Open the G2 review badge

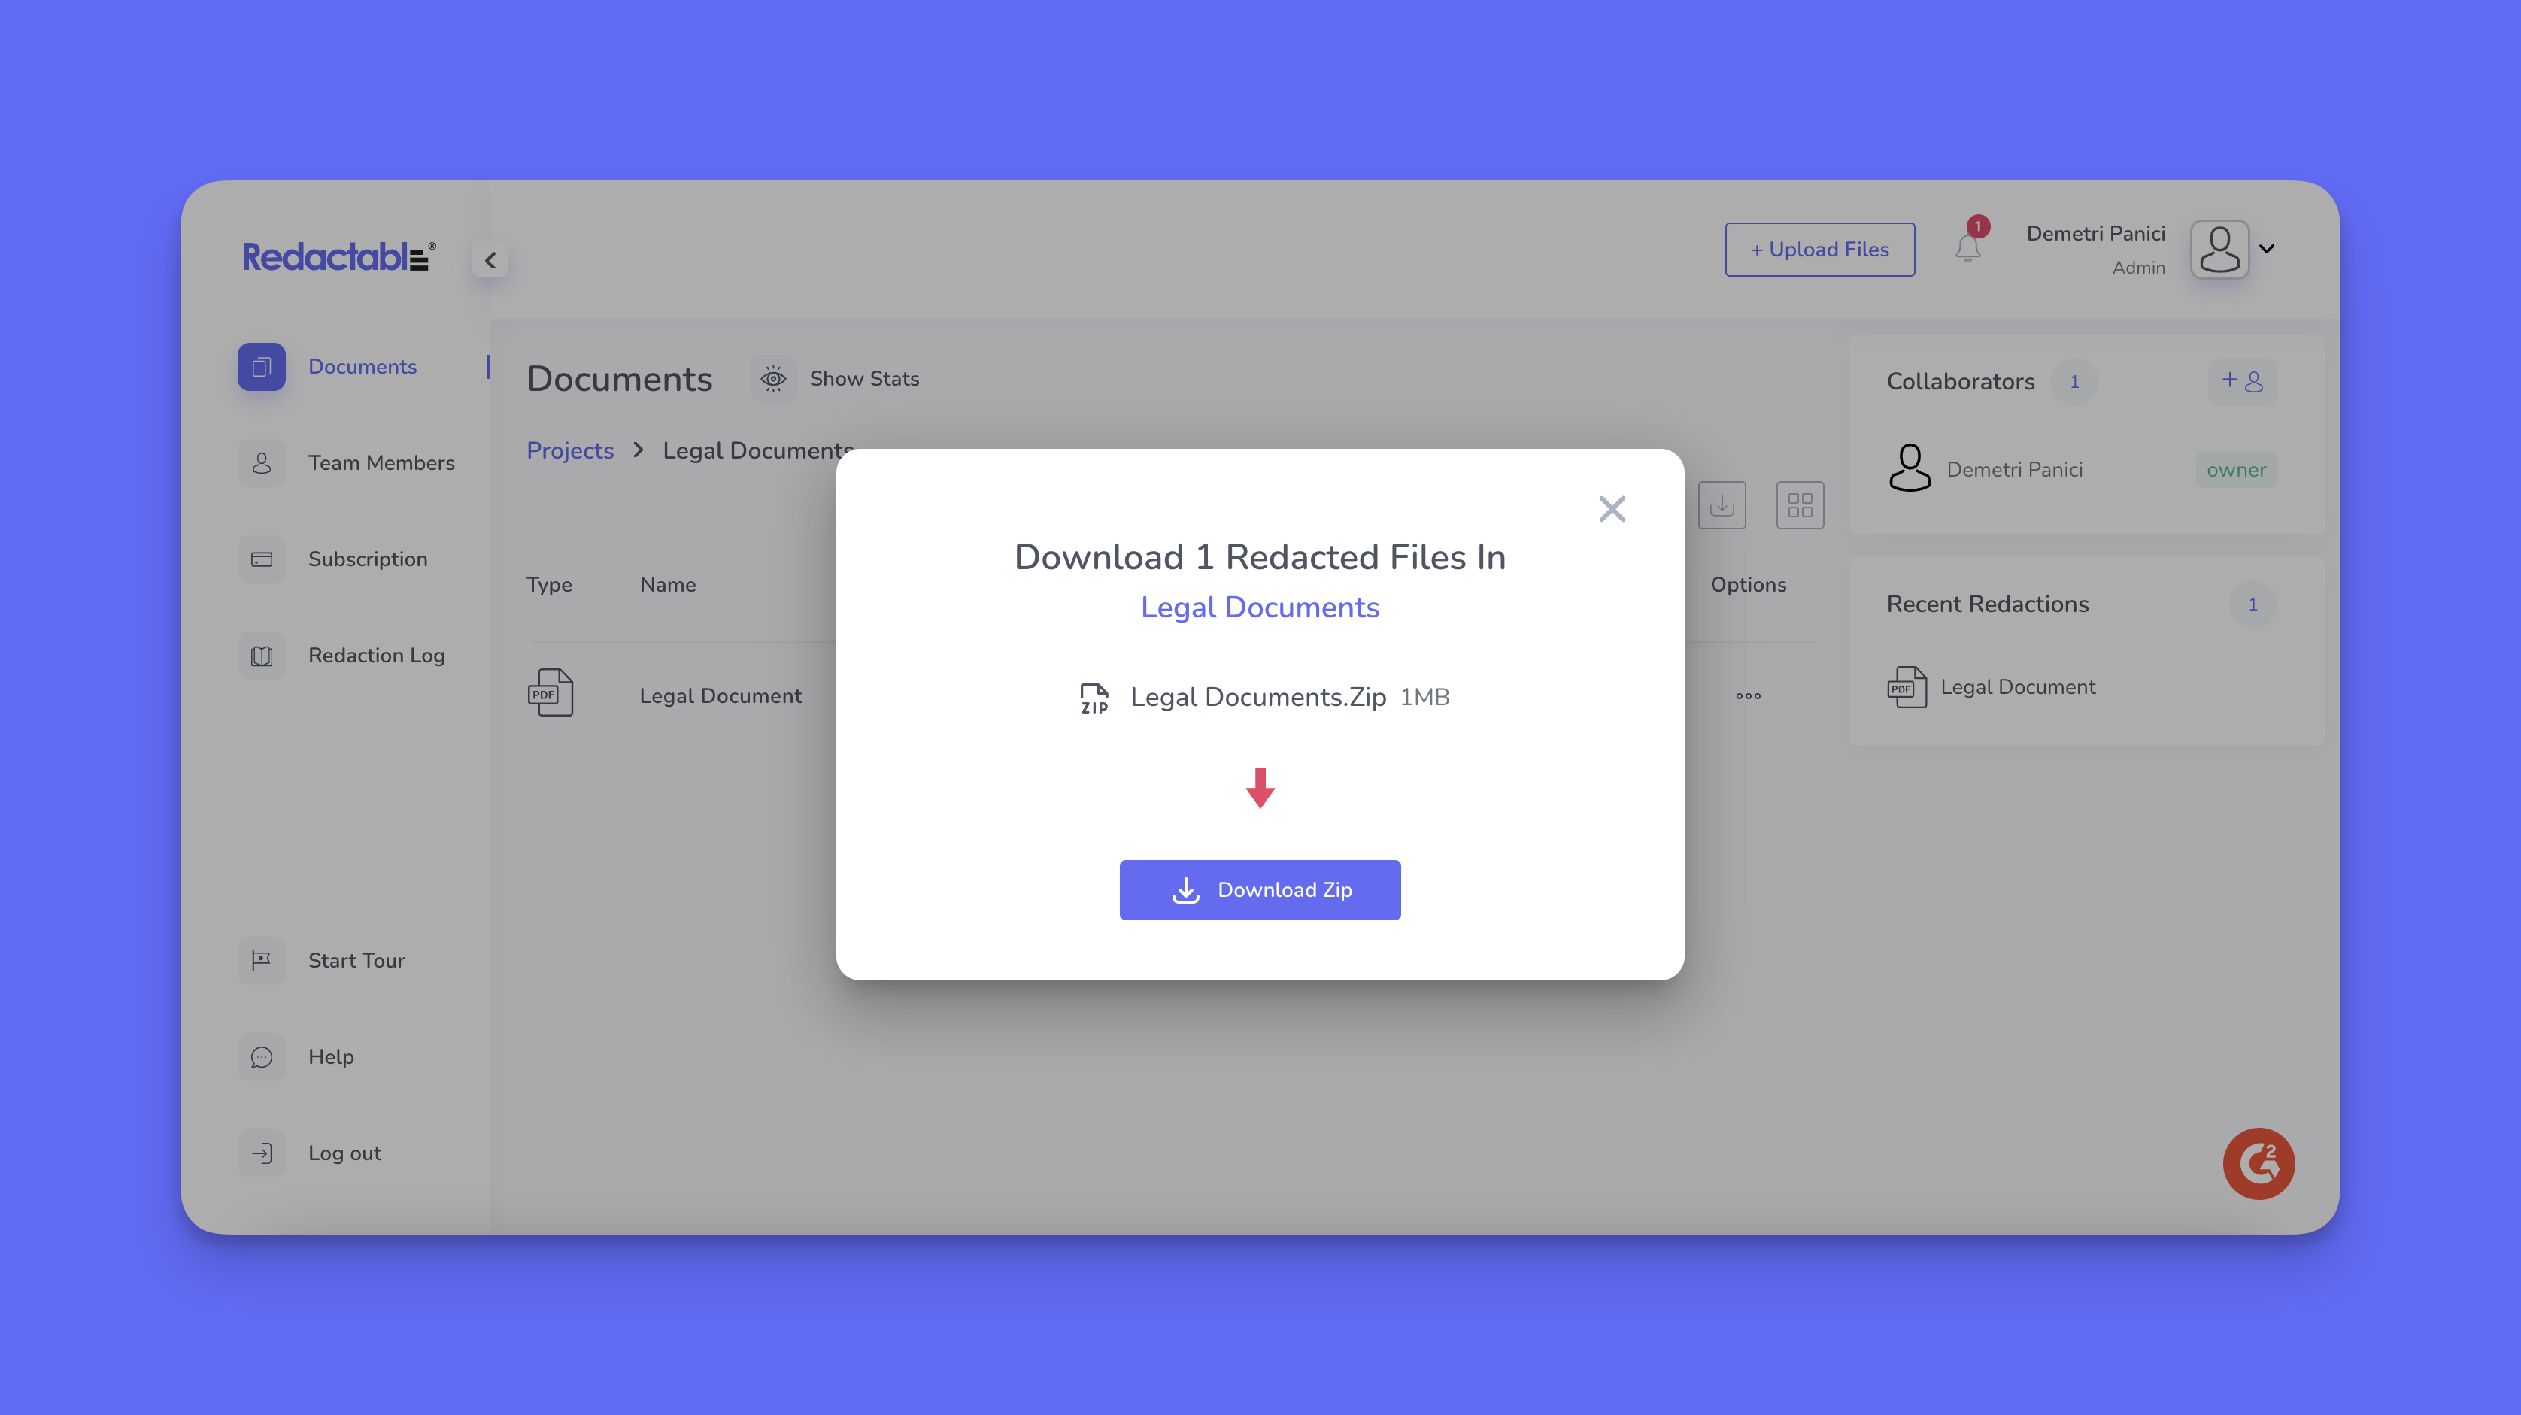2258,1162
